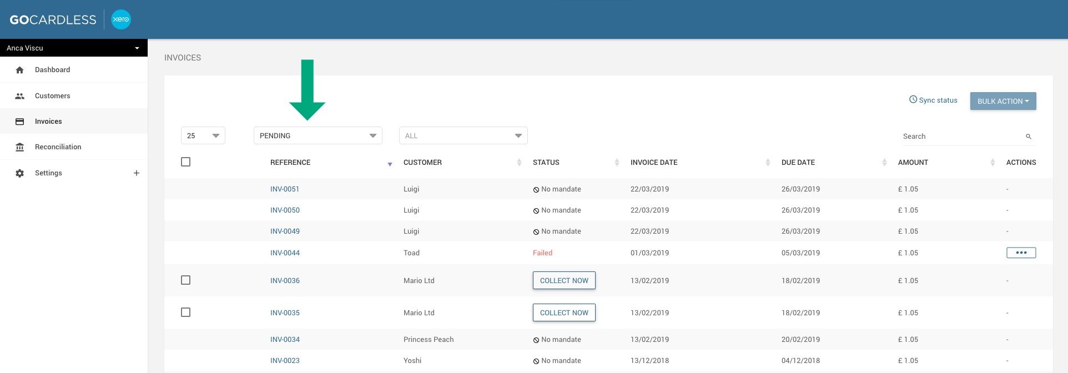1068x373 pixels.
Task: Open Reconciliation in the sidebar
Action: click(x=74, y=147)
